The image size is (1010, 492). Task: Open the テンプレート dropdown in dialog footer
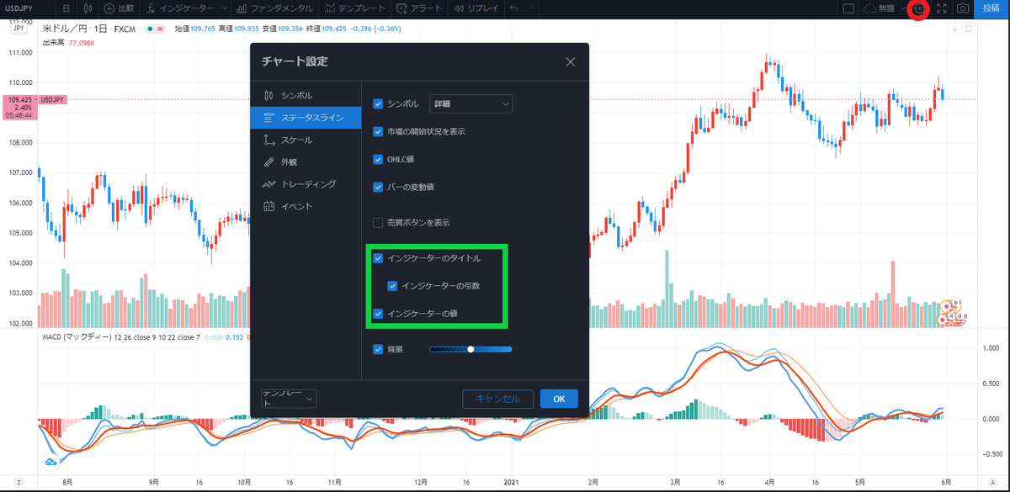click(x=289, y=398)
